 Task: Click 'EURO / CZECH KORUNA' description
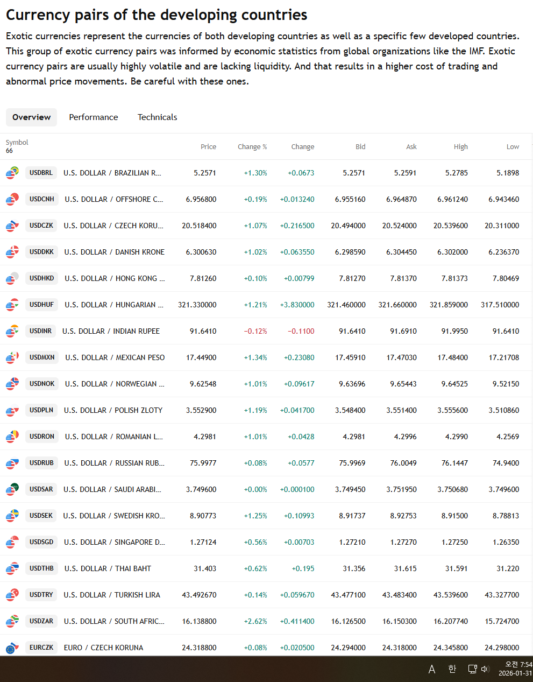pos(104,648)
